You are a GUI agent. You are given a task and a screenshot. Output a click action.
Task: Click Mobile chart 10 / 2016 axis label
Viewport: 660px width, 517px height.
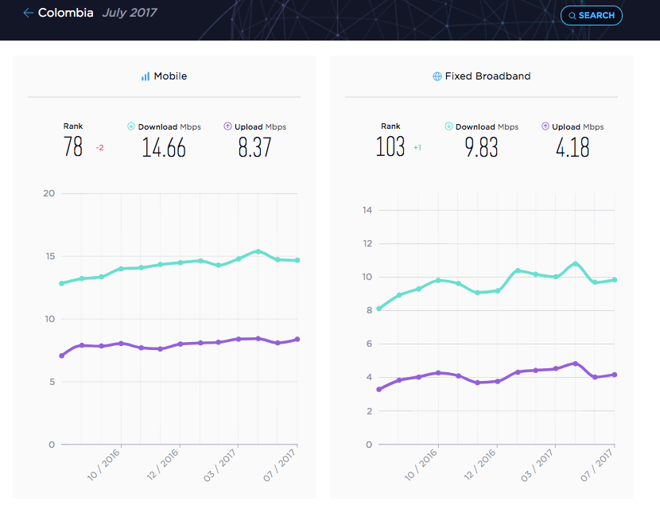point(103,465)
